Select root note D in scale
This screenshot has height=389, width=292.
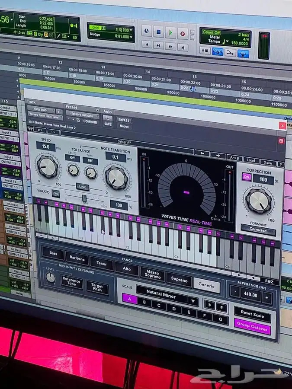174,309
